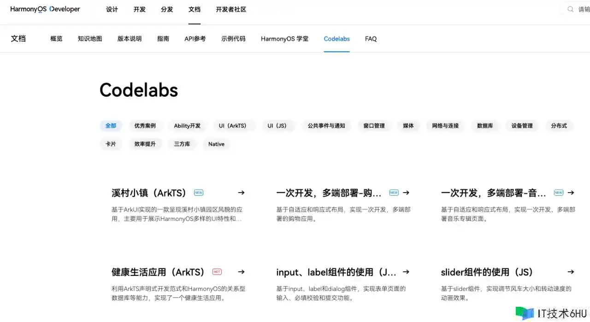Open the 开发 top navigation menu
Image resolution: width=590 pixels, height=322 pixels.
[x=139, y=9]
